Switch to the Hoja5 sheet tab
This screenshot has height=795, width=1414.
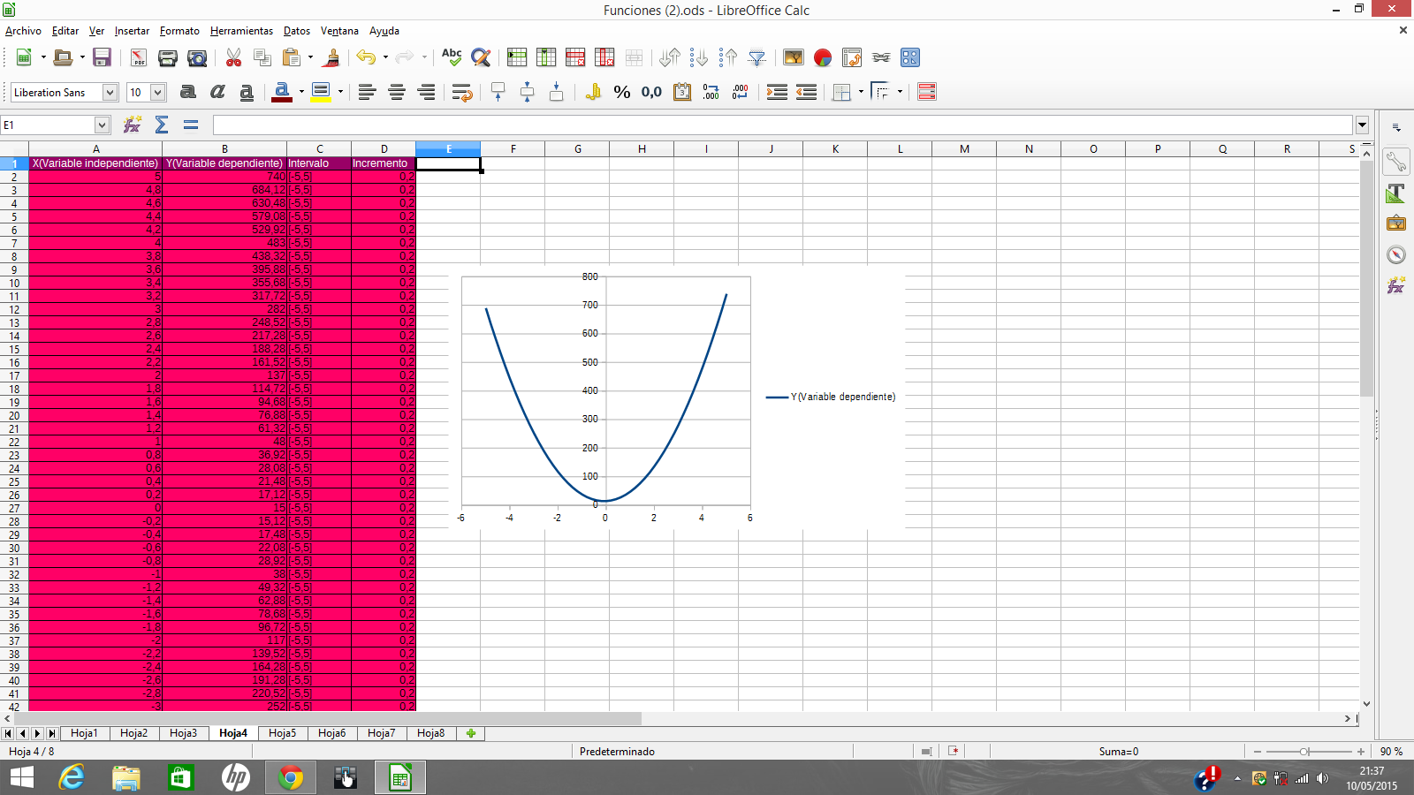point(283,733)
